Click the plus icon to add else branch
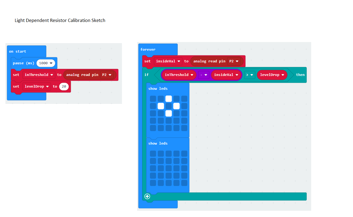Image resolution: width=353 pixels, height=217 pixels. click(147, 196)
